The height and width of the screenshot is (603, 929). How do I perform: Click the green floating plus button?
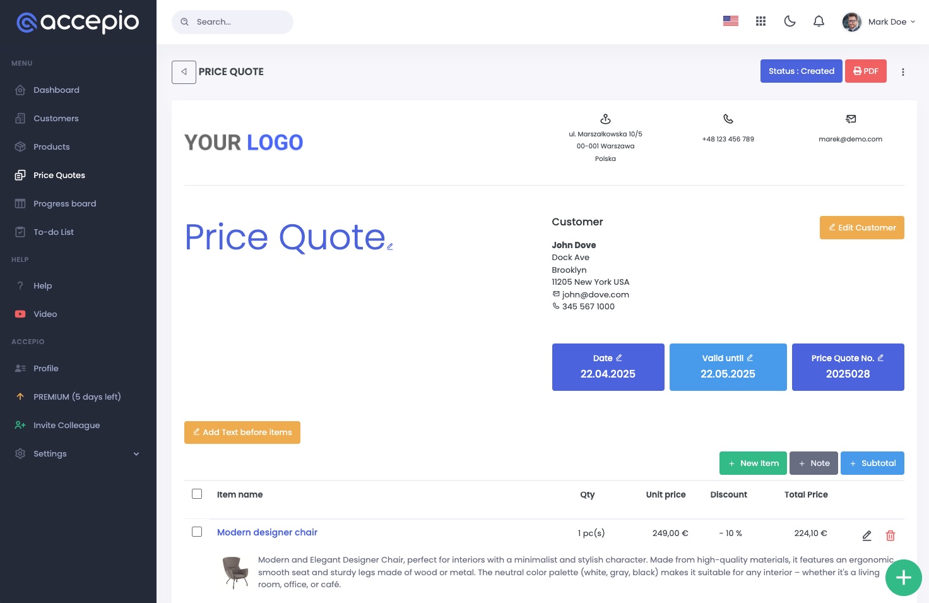pyautogui.click(x=903, y=577)
